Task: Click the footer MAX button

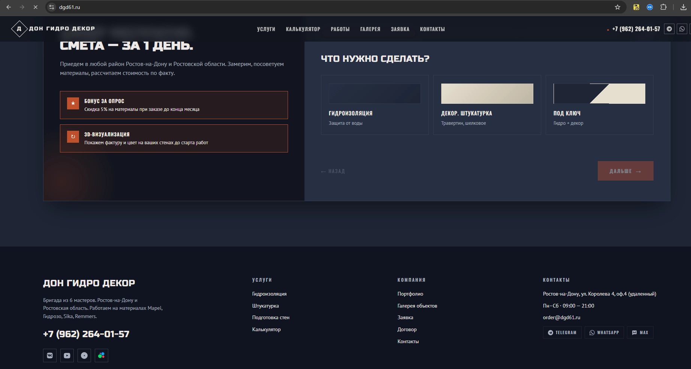Action: (x=640, y=333)
